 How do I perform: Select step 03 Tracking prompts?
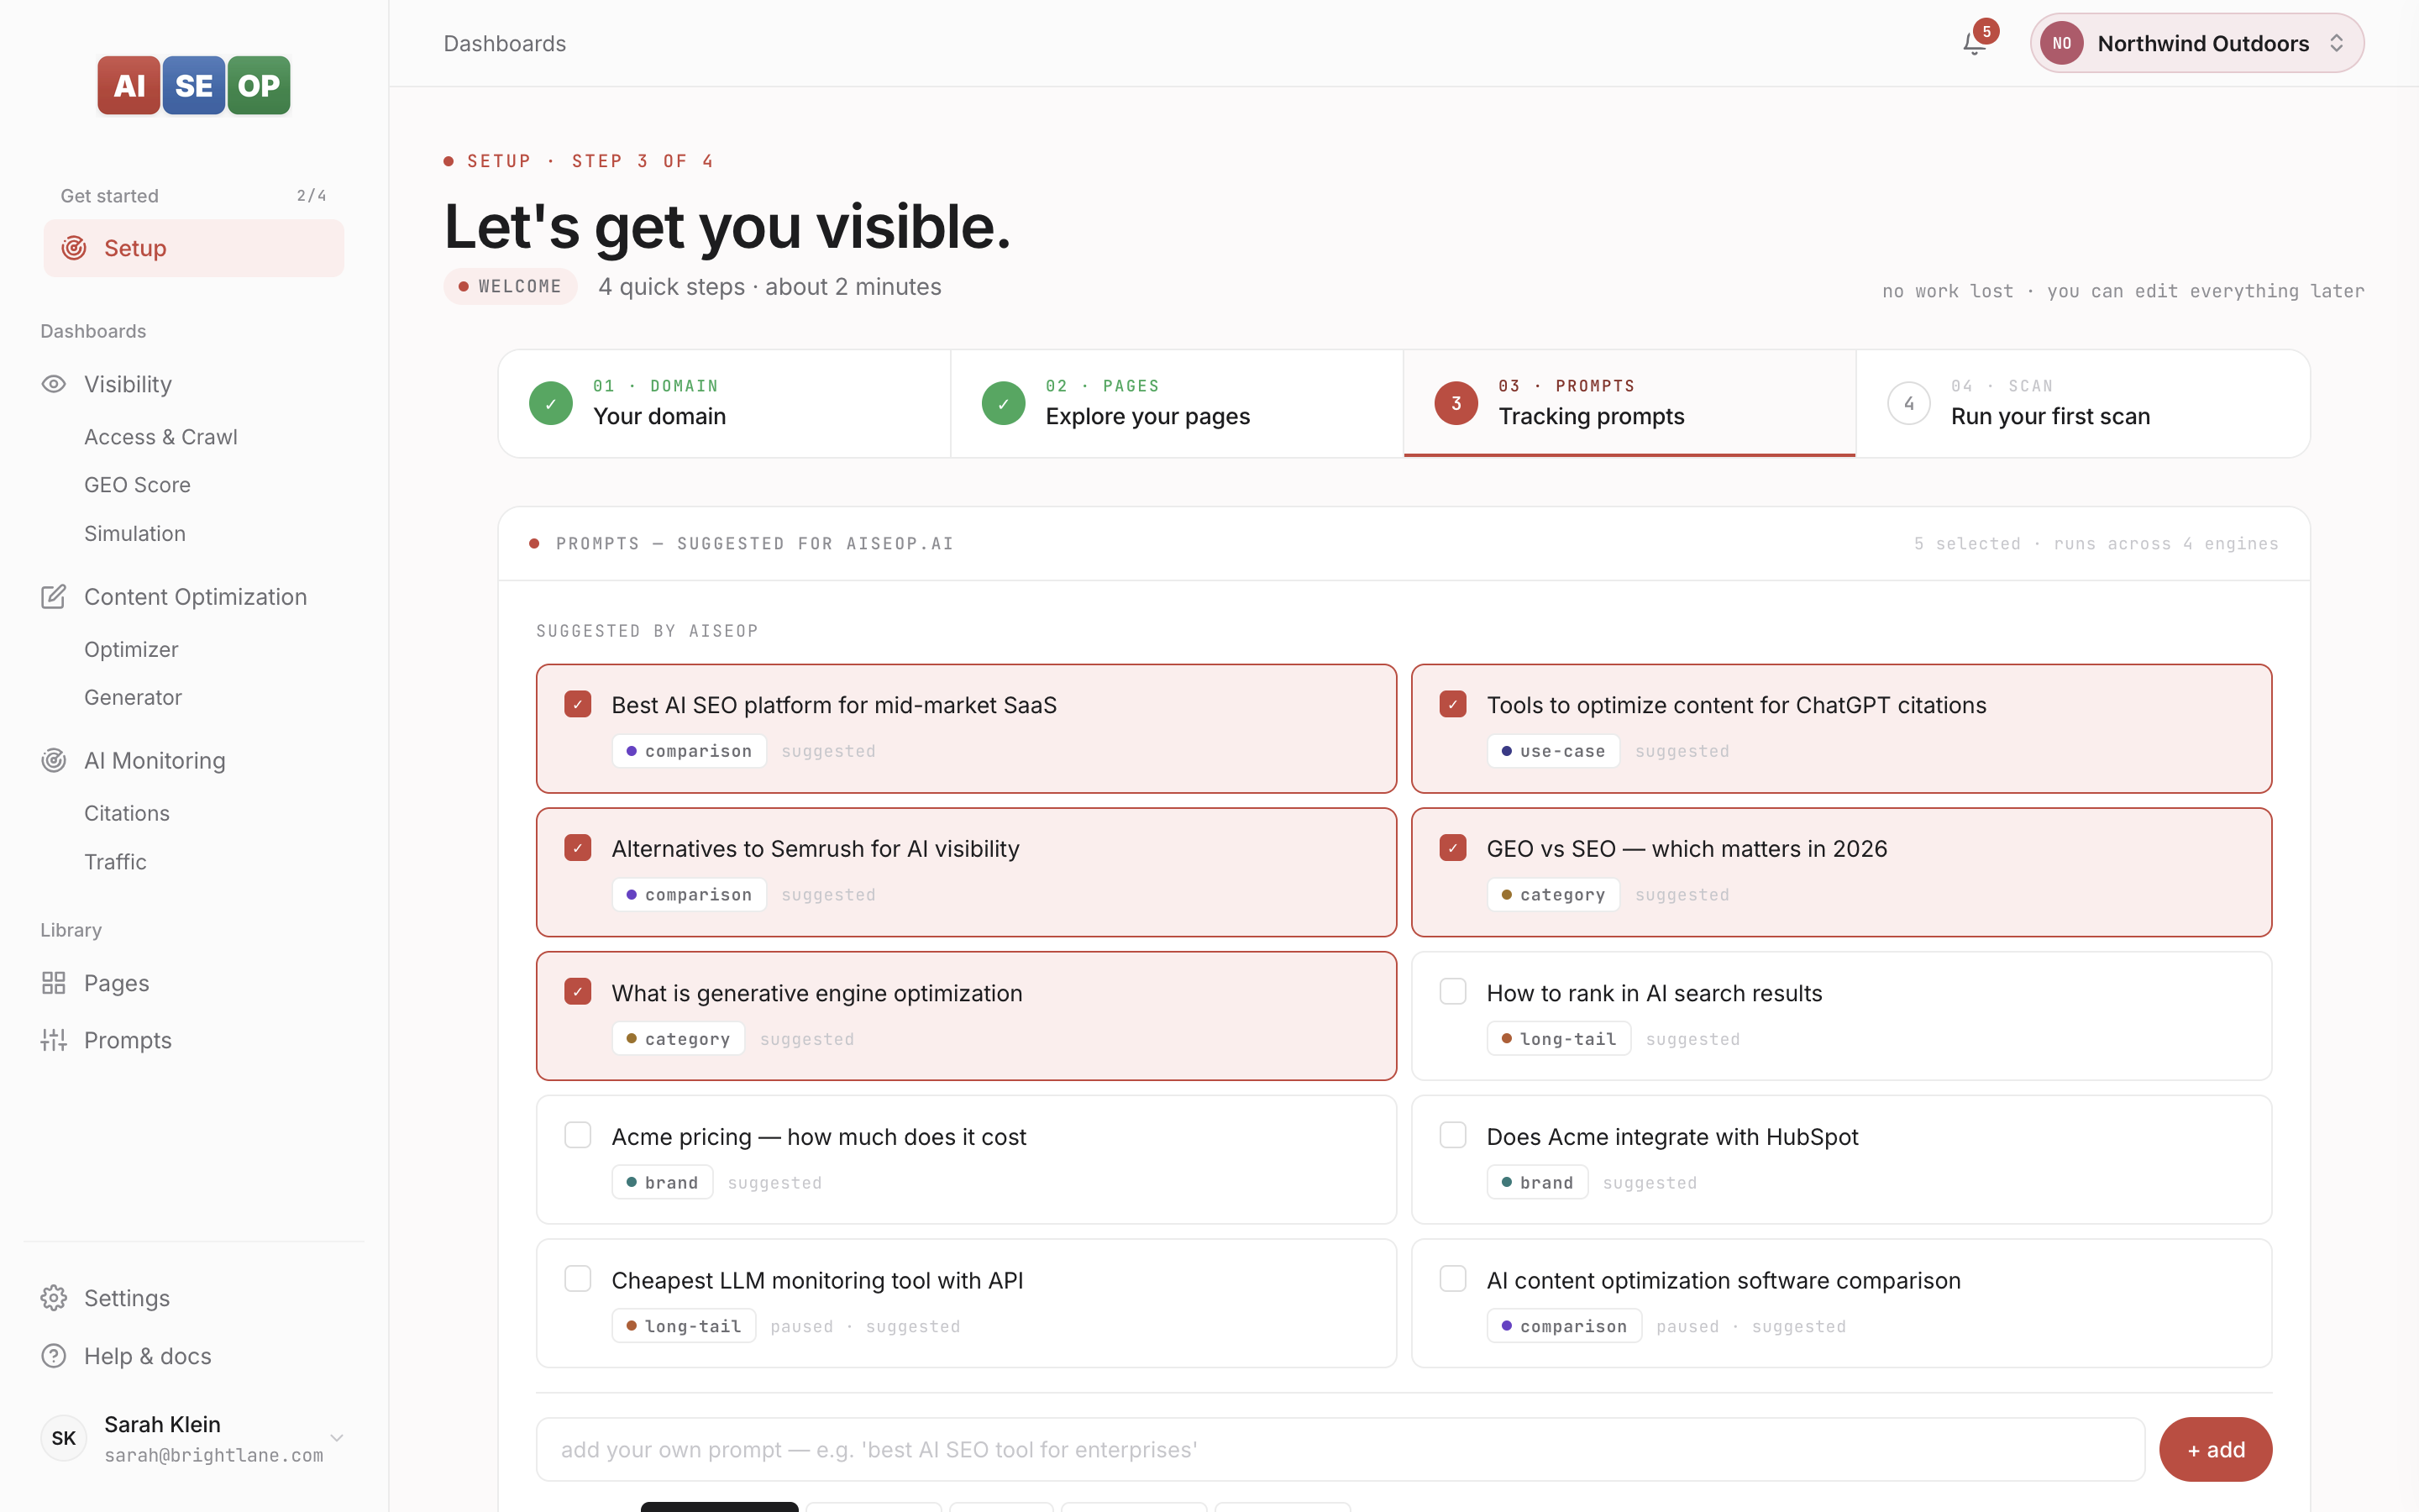[x=1629, y=404]
